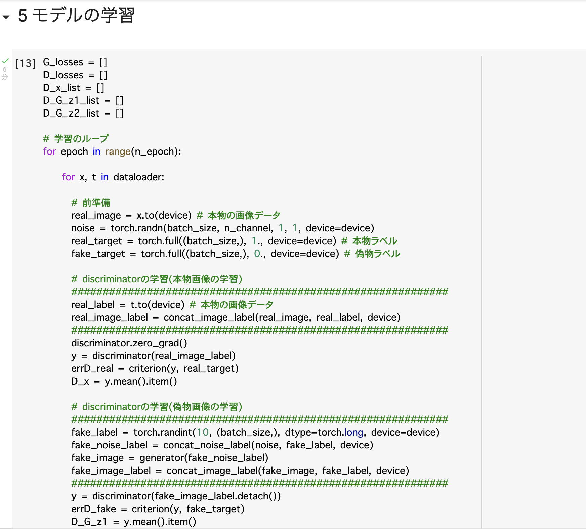Click the comment # 学習のループ
Image resolution: width=586 pixels, height=529 pixels.
tap(76, 138)
